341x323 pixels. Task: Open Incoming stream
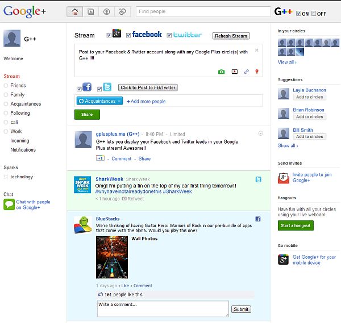coord(19,141)
